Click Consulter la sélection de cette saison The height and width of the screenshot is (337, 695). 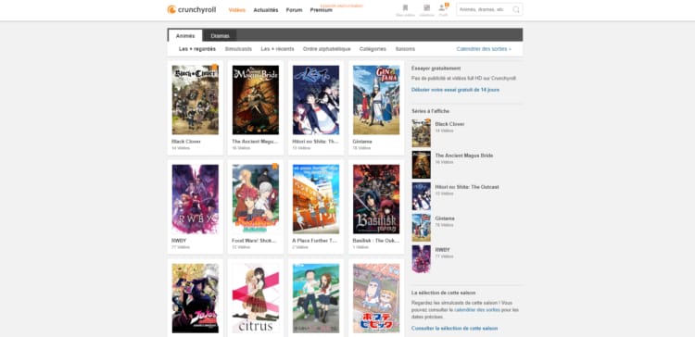coord(454,329)
